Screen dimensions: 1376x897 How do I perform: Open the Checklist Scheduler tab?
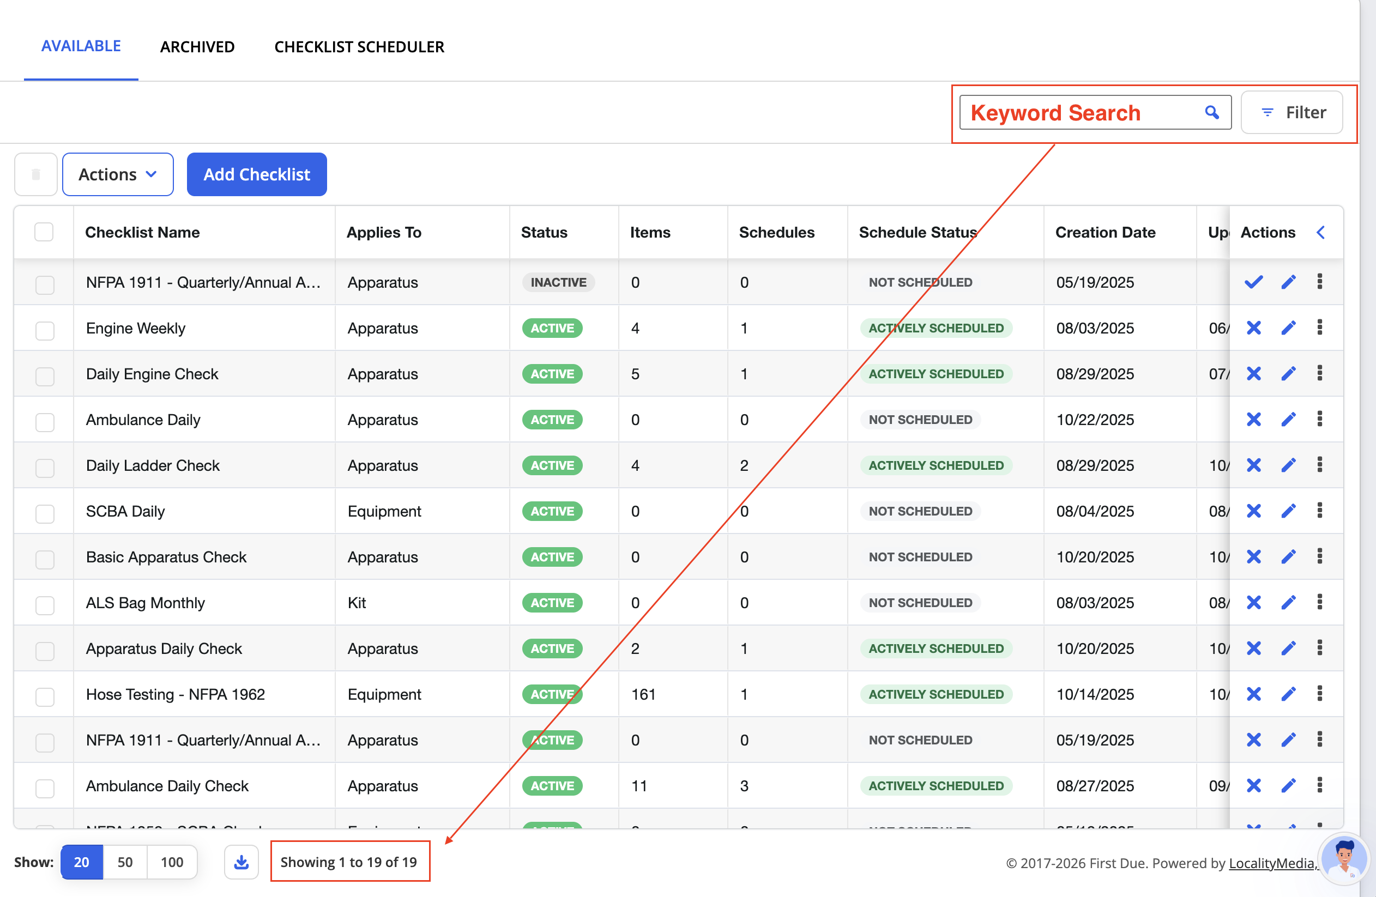coord(359,47)
